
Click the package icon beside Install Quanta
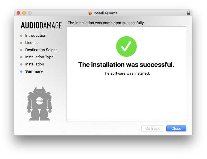[90, 13]
